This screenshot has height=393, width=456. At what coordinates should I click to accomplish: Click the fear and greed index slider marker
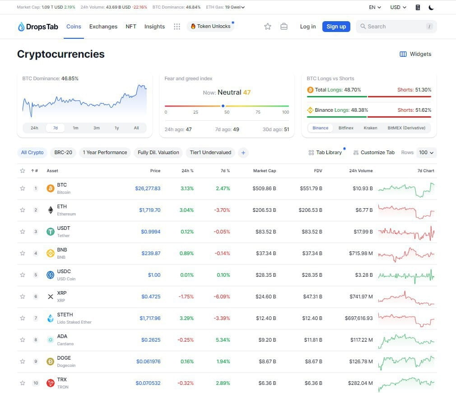point(223,106)
